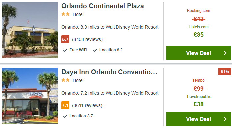Viewport: 232px width, 129px height.
Task: Open the Orlando Continental Plaza title link
Action: [103, 6]
